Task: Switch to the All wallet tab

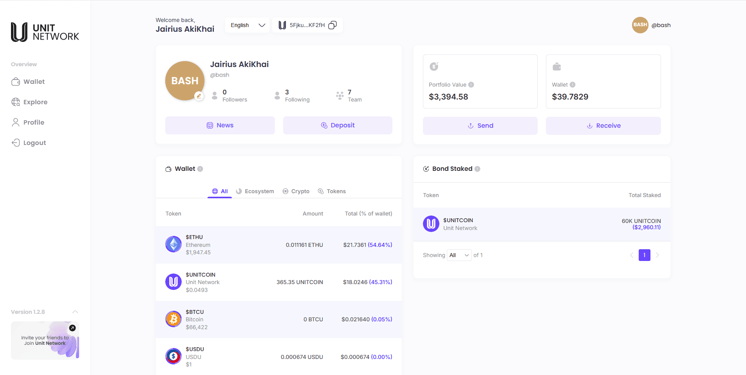Action: pyautogui.click(x=220, y=191)
